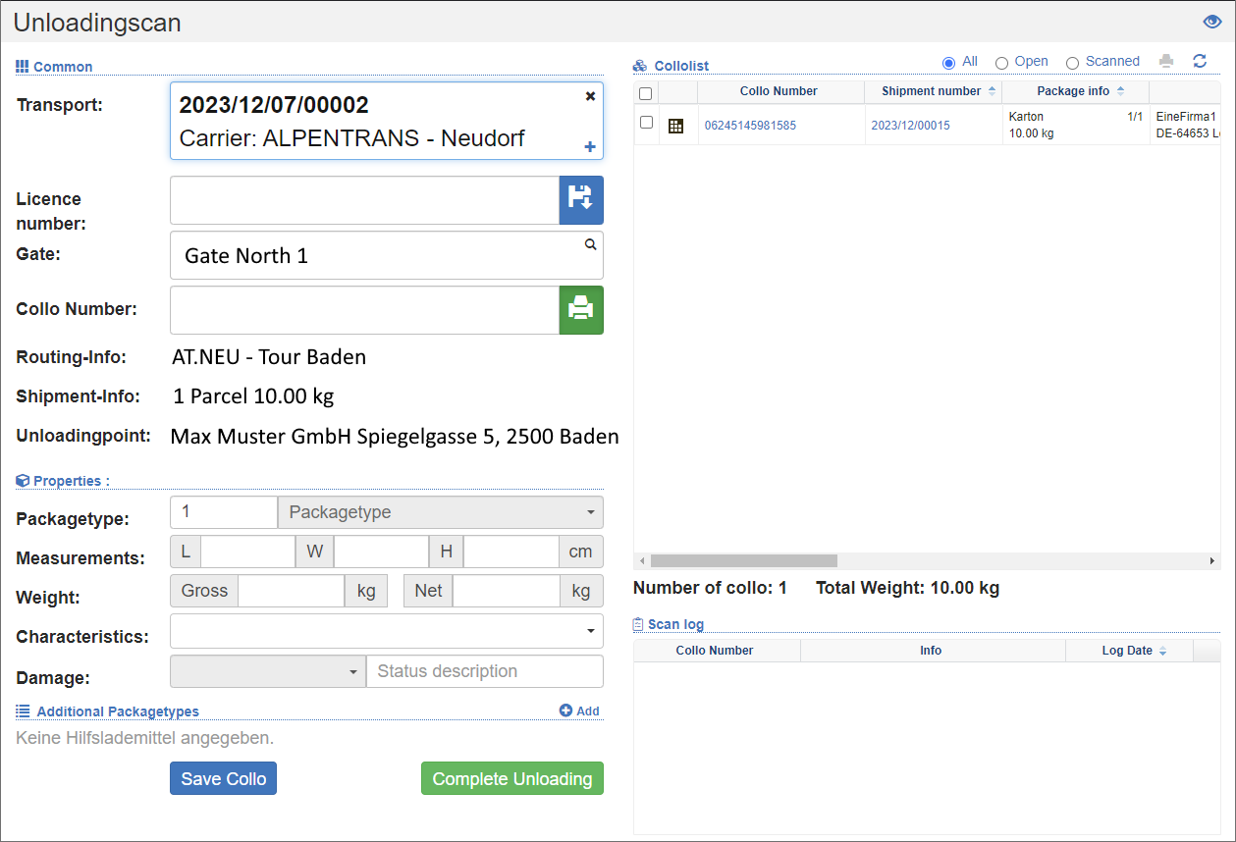The width and height of the screenshot is (1236, 842).
Task: Refresh the Collolist with the reload icon
Action: click(x=1200, y=61)
